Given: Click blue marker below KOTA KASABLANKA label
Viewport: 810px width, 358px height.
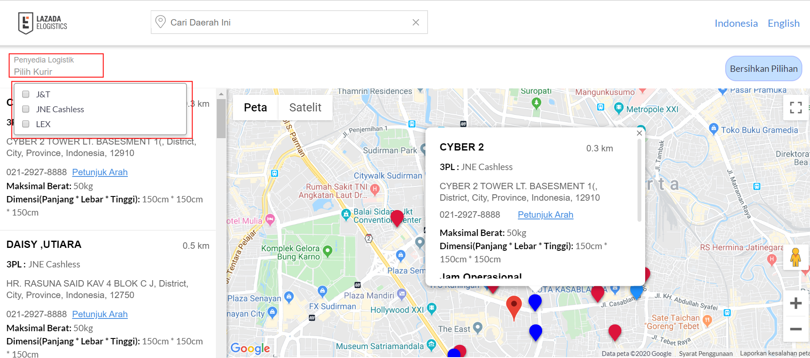Looking at the screenshot, I should 535,303.
